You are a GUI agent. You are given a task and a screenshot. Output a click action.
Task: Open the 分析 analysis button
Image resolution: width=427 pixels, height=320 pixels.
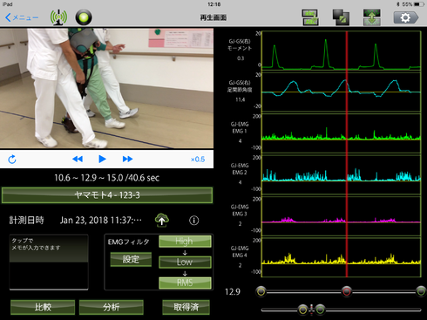click(112, 307)
